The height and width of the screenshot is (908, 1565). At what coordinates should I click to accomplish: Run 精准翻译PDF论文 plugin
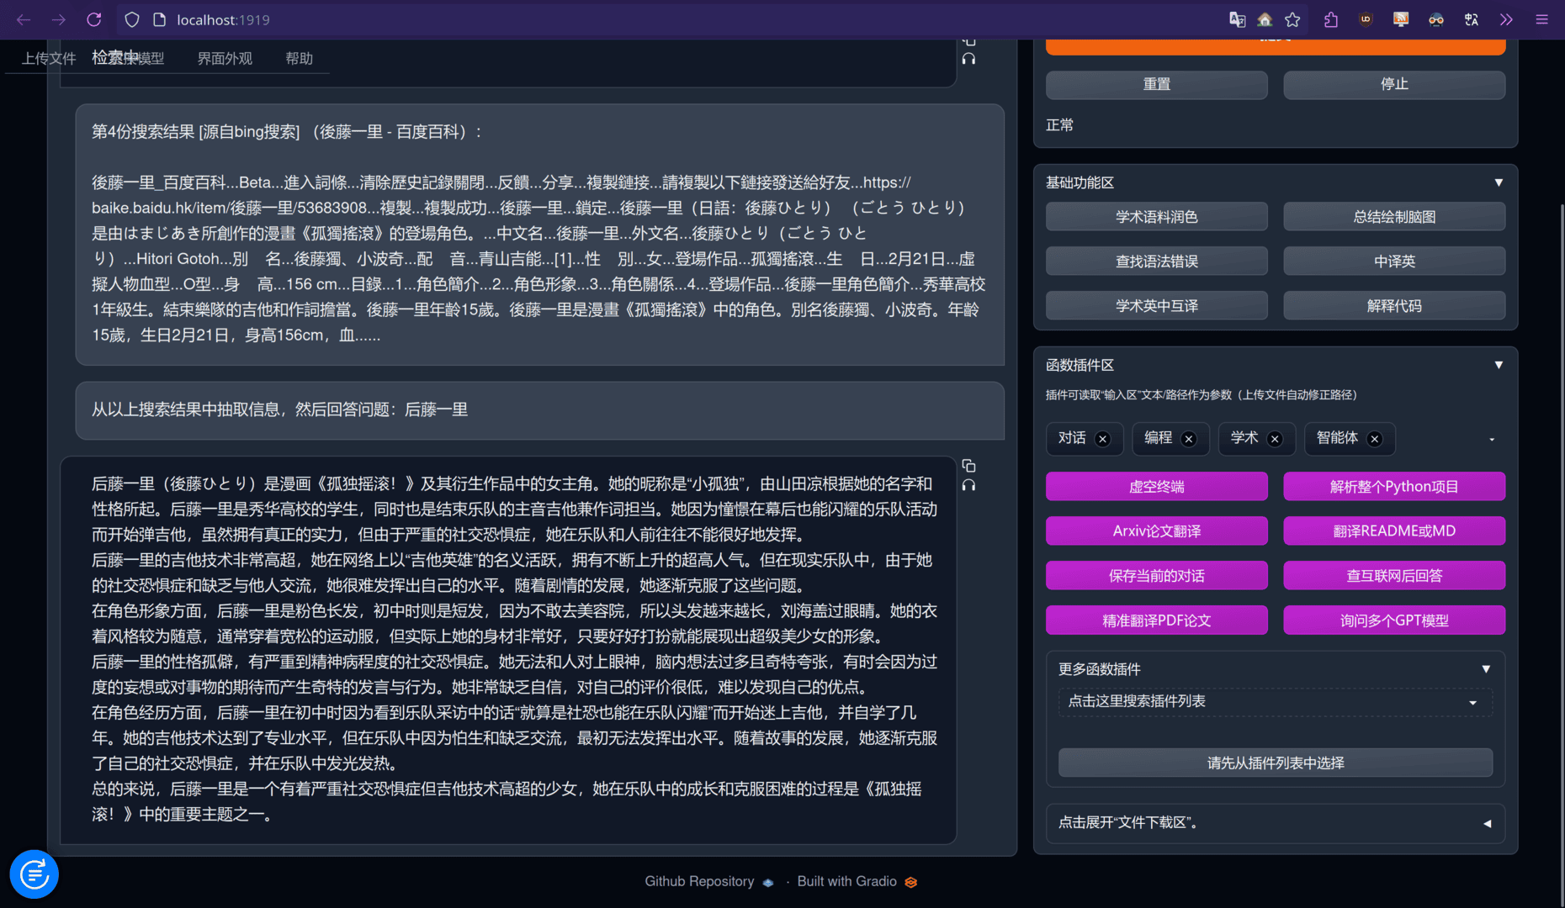[1156, 620]
